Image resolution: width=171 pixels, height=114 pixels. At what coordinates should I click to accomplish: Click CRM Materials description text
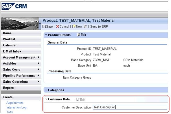point(133,60)
